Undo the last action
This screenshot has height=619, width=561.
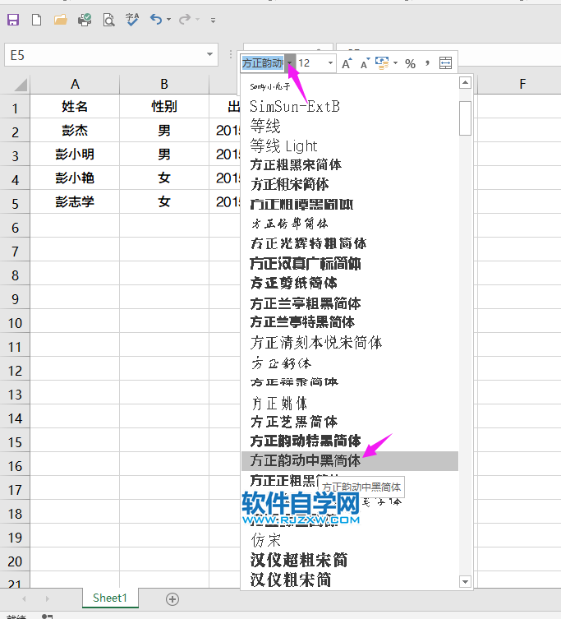156,19
